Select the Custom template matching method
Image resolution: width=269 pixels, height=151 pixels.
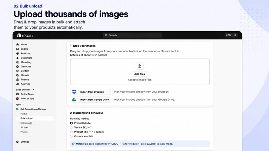coord(71,136)
